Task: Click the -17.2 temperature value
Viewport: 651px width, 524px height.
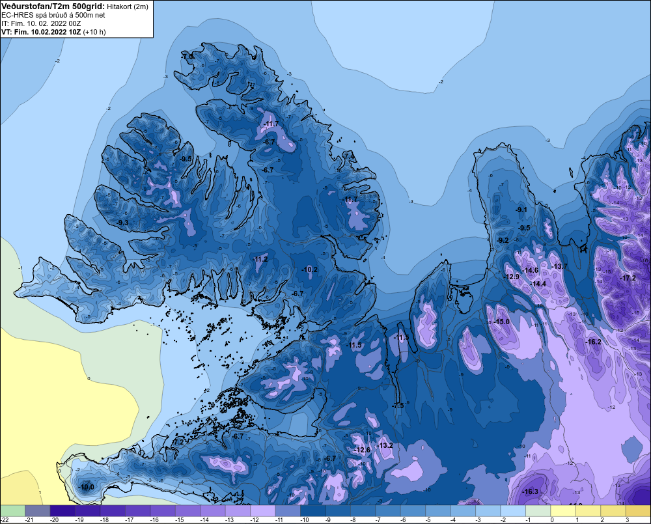Action: click(628, 278)
